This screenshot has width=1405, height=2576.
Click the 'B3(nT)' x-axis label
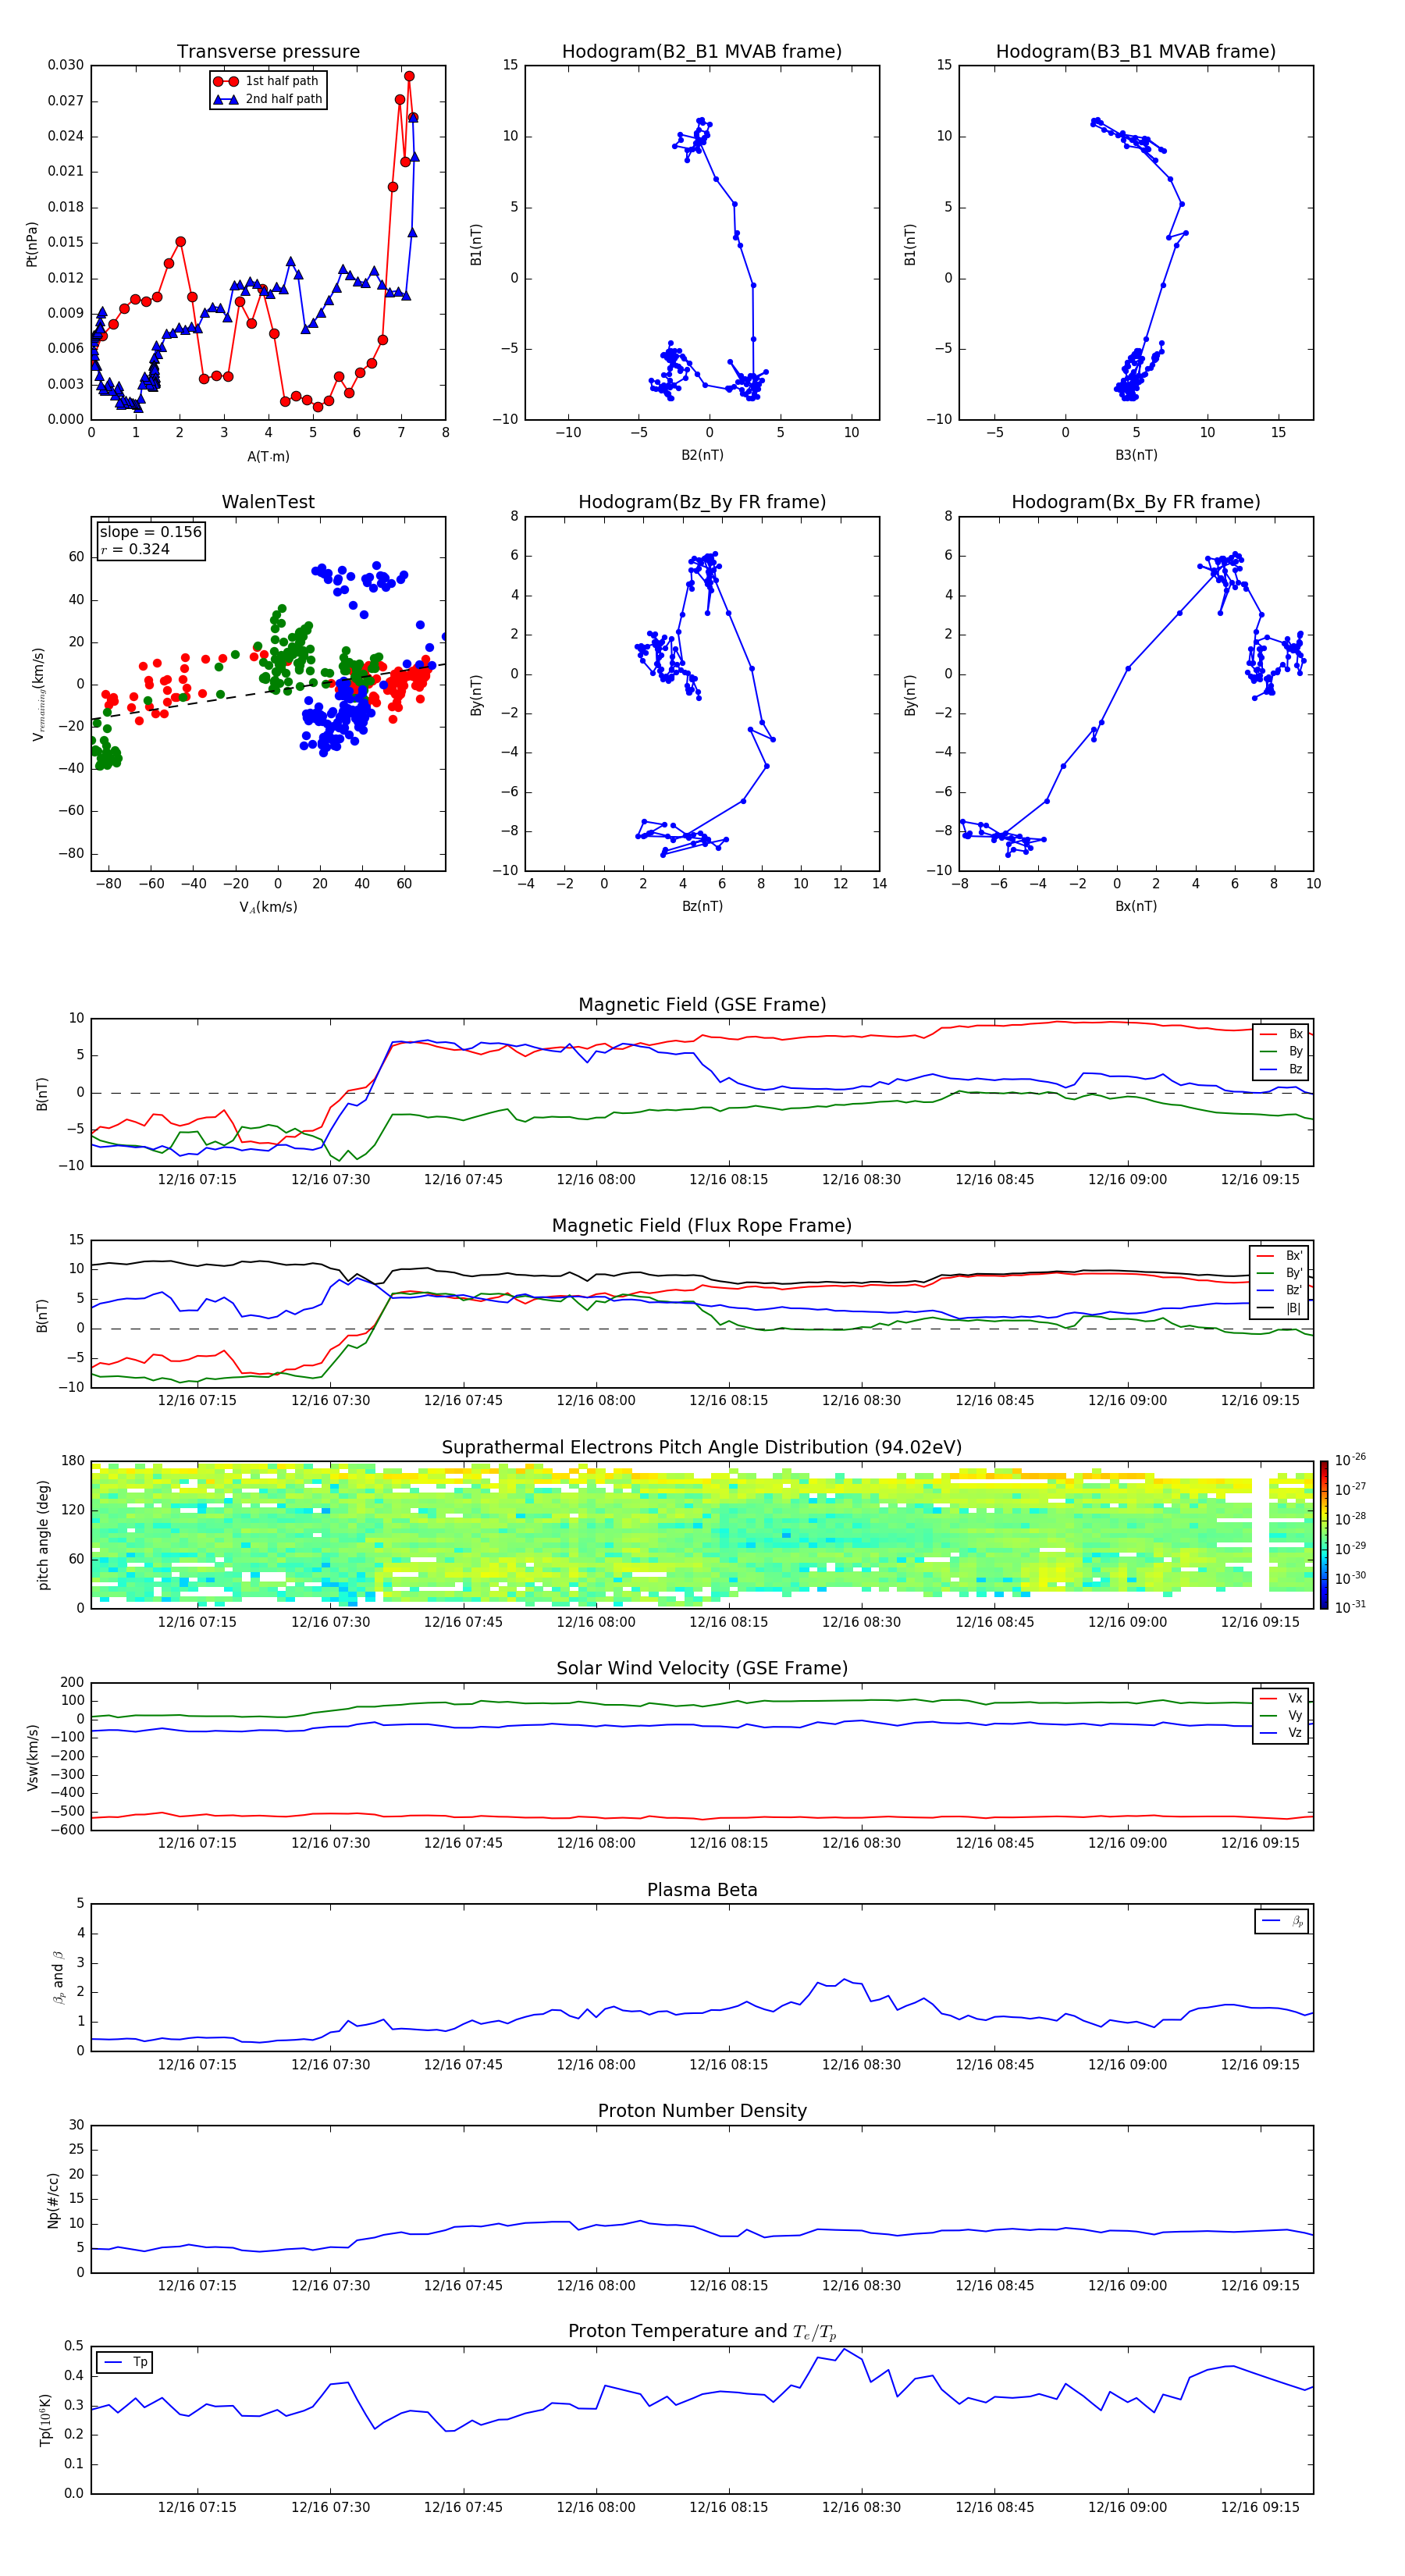pyautogui.click(x=1136, y=455)
